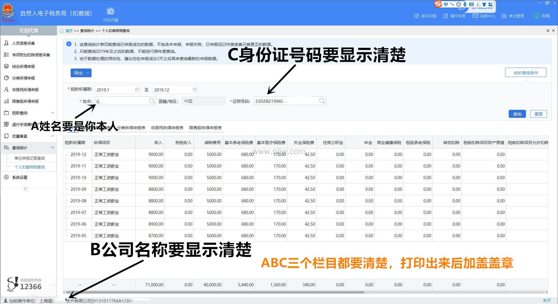Click the horizontal scrollbar under the table

tap(215, 292)
